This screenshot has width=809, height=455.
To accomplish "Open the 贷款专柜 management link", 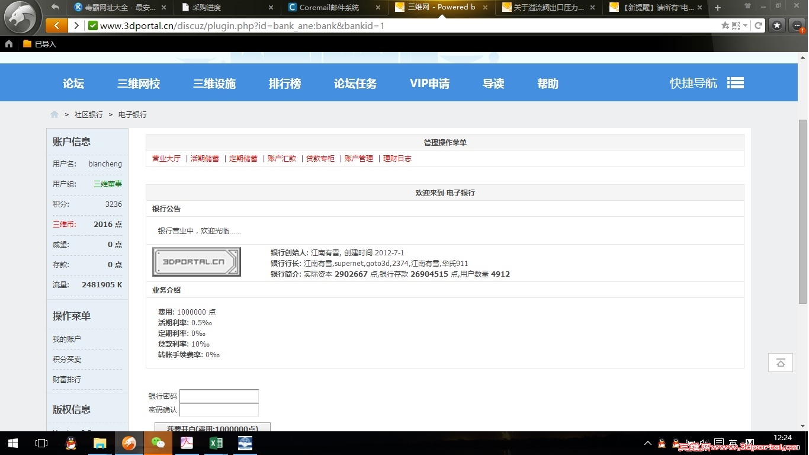I will pyautogui.click(x=320, y=159).
